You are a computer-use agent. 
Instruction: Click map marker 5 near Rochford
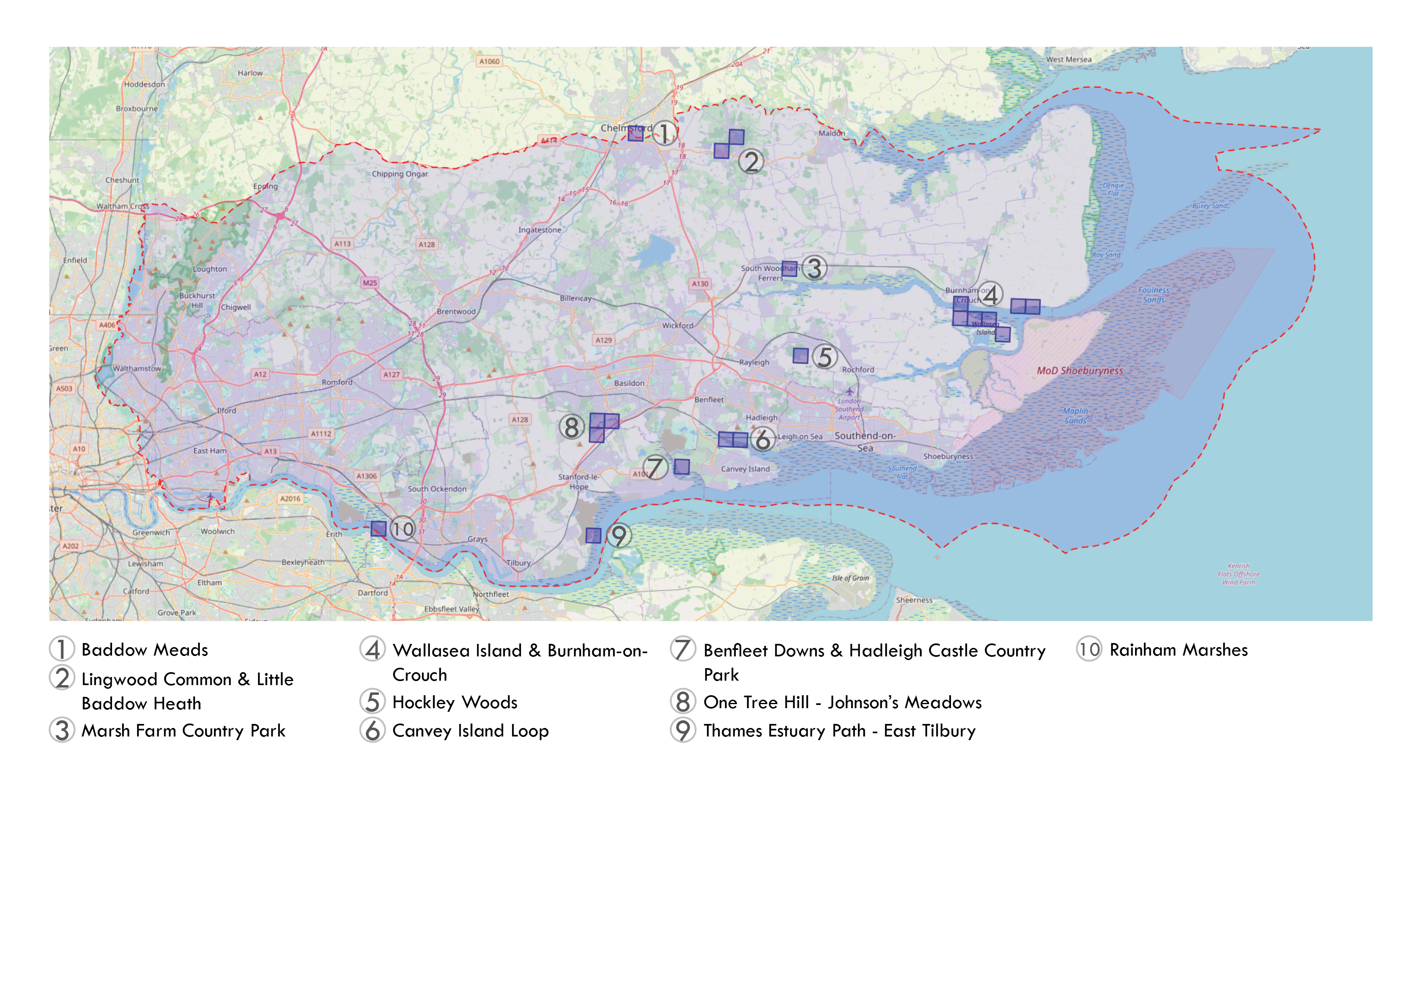(824, 357)
